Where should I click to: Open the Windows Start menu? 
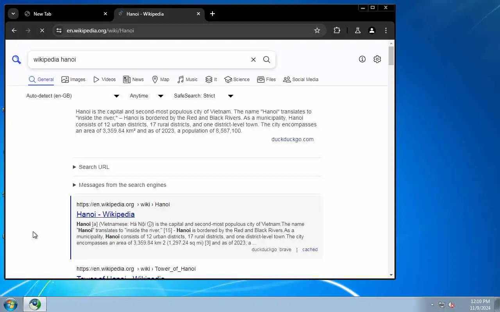(11, 304)
